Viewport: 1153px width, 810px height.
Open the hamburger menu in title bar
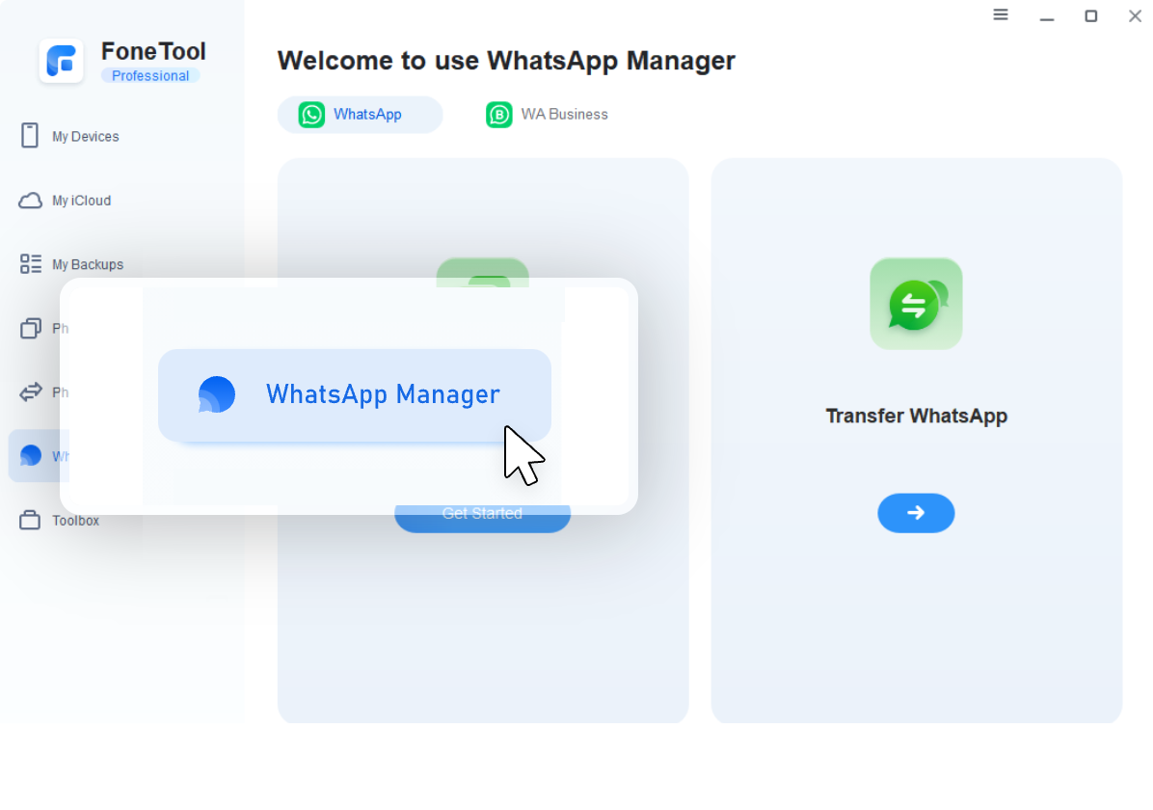tap(1001, 15)
